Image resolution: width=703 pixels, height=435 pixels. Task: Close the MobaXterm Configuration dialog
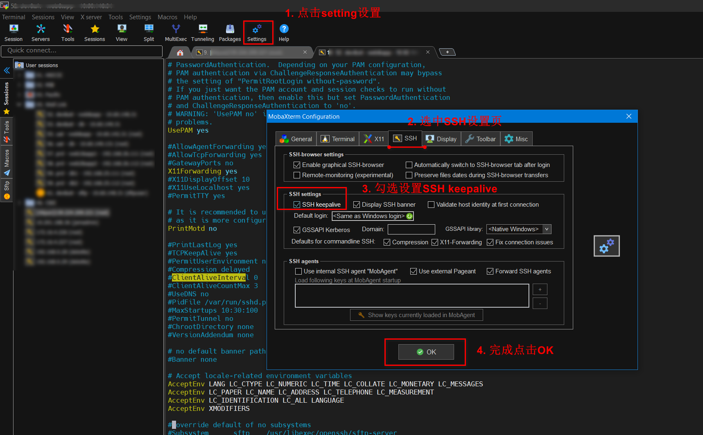click(629, 116)
